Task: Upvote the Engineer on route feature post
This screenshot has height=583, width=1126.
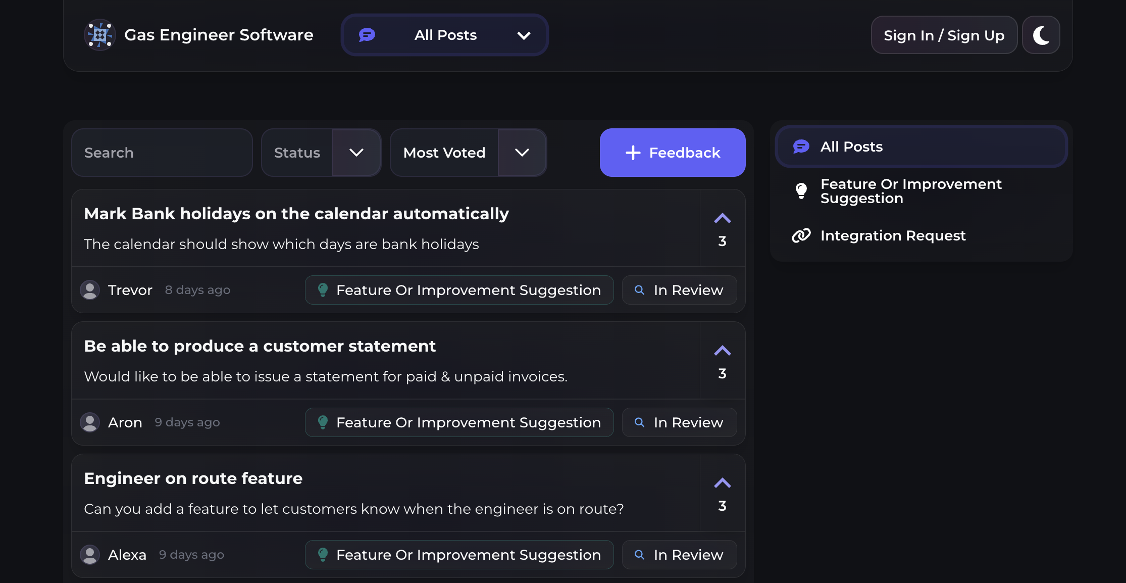Action: point(722,483)
